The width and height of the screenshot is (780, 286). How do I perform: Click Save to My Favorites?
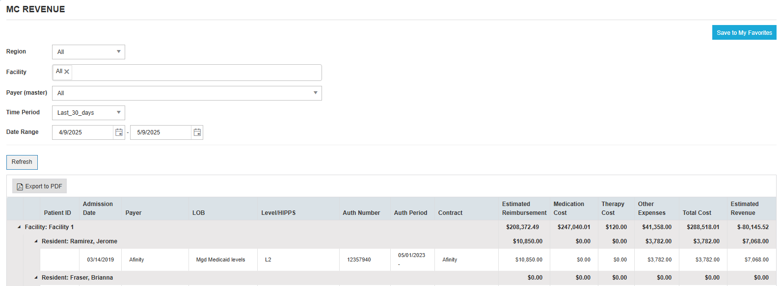coord(744,32)
